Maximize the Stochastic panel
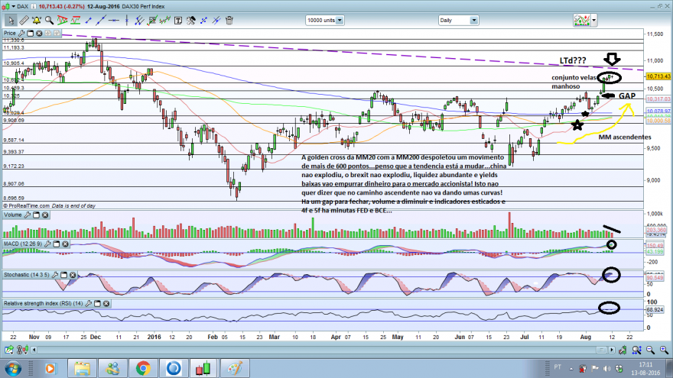Viewport: 673px width, 378px height. (x=63, y=275)
